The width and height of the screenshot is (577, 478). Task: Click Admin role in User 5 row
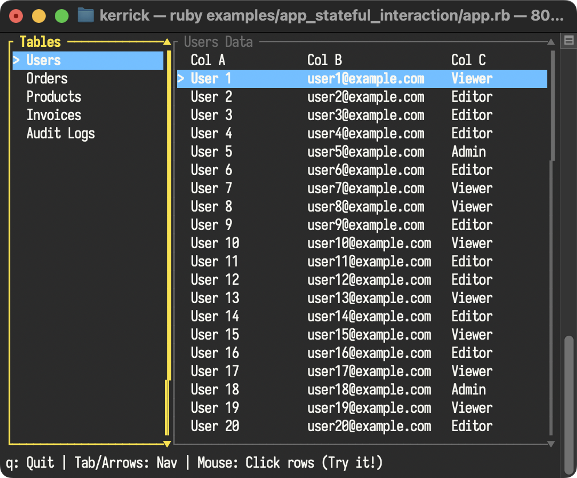468,152
